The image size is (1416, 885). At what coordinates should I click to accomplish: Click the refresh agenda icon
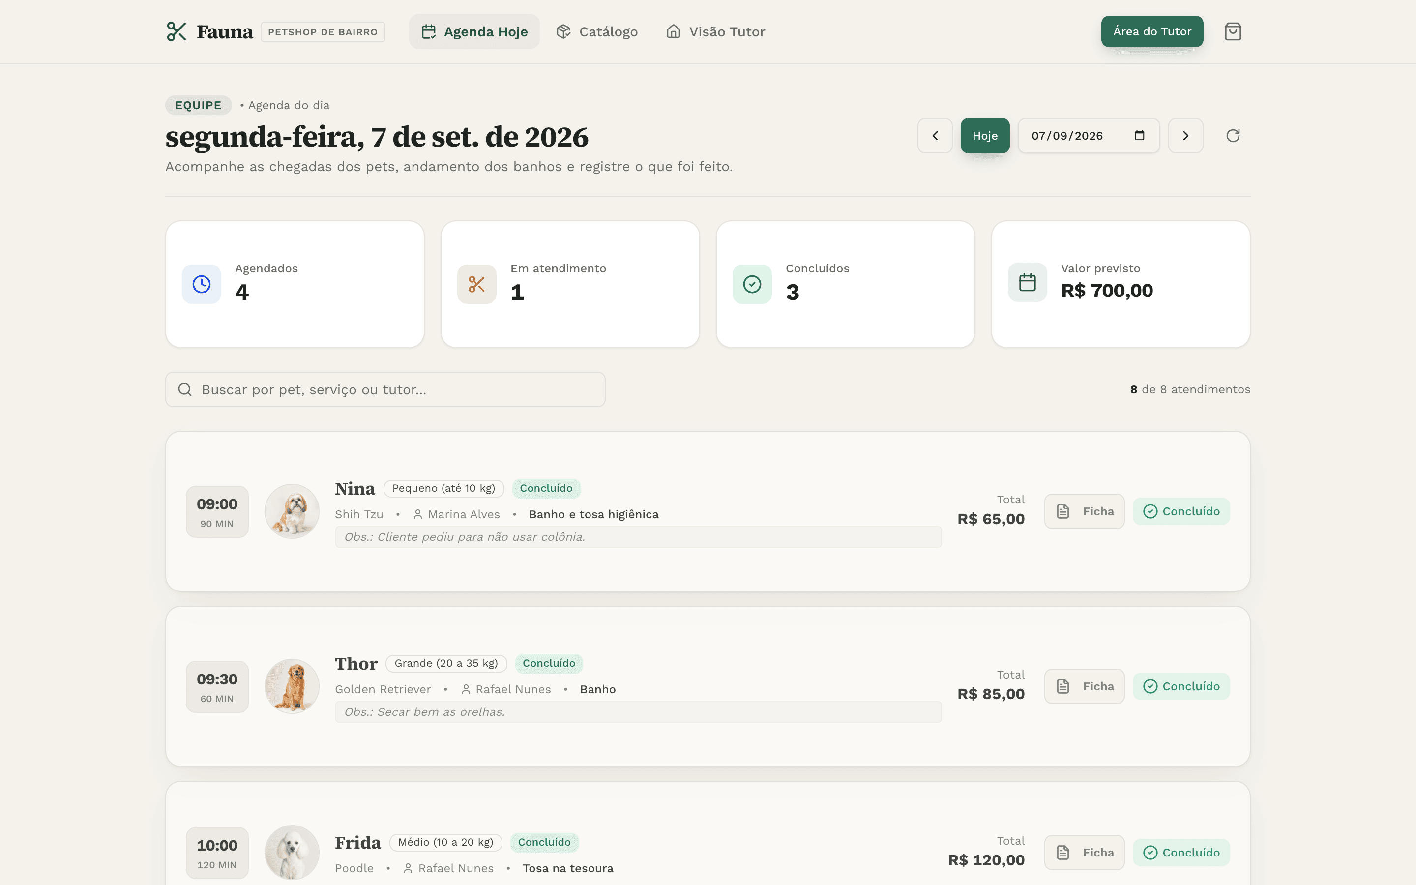[1232, 136]
